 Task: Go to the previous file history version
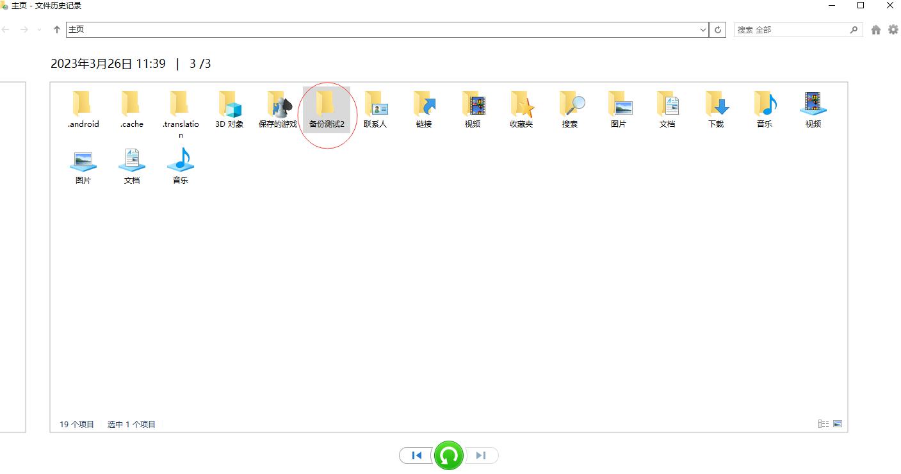[x=416, y=455]
